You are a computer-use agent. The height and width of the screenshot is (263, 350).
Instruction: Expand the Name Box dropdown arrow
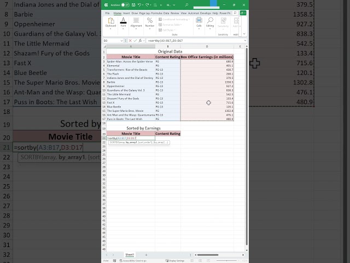coord(121,41)
